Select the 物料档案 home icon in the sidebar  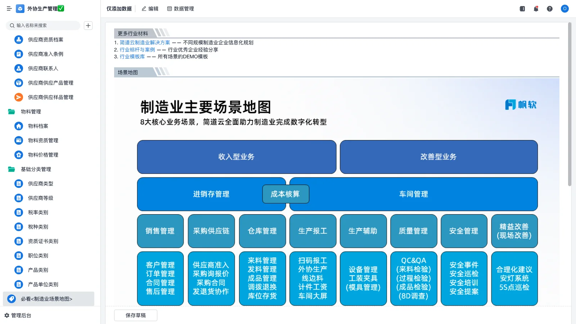18,126
